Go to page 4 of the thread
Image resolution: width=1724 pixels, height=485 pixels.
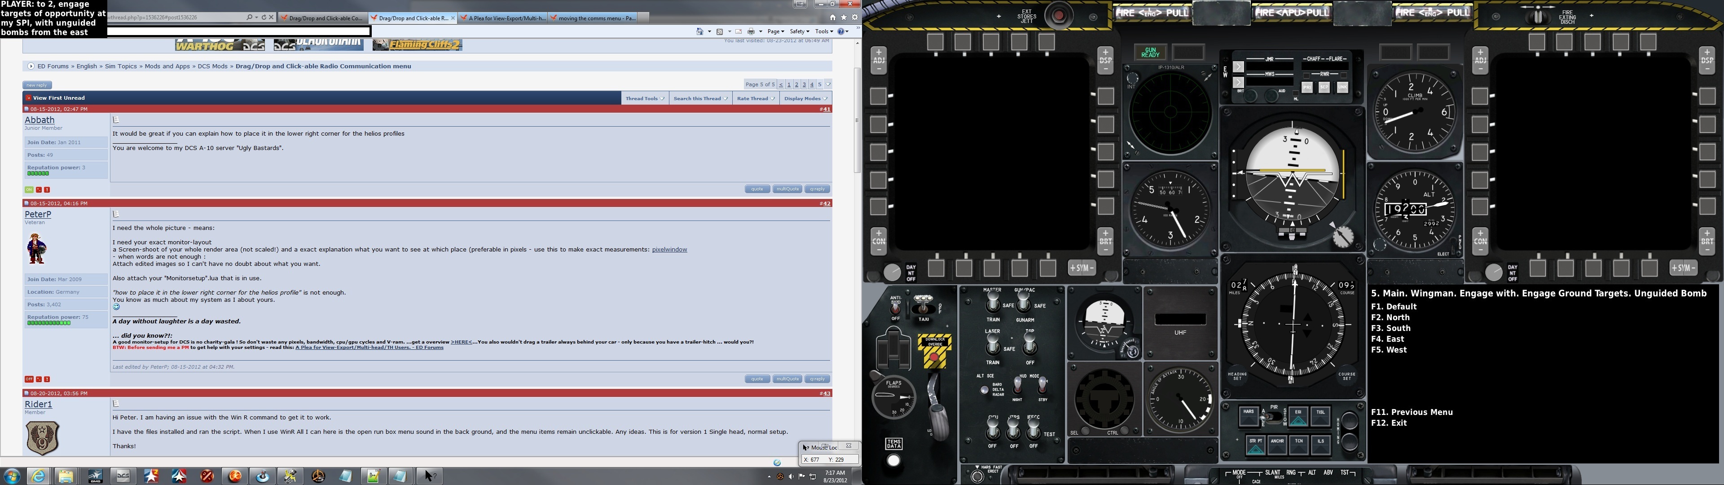[x=812, y=84]
